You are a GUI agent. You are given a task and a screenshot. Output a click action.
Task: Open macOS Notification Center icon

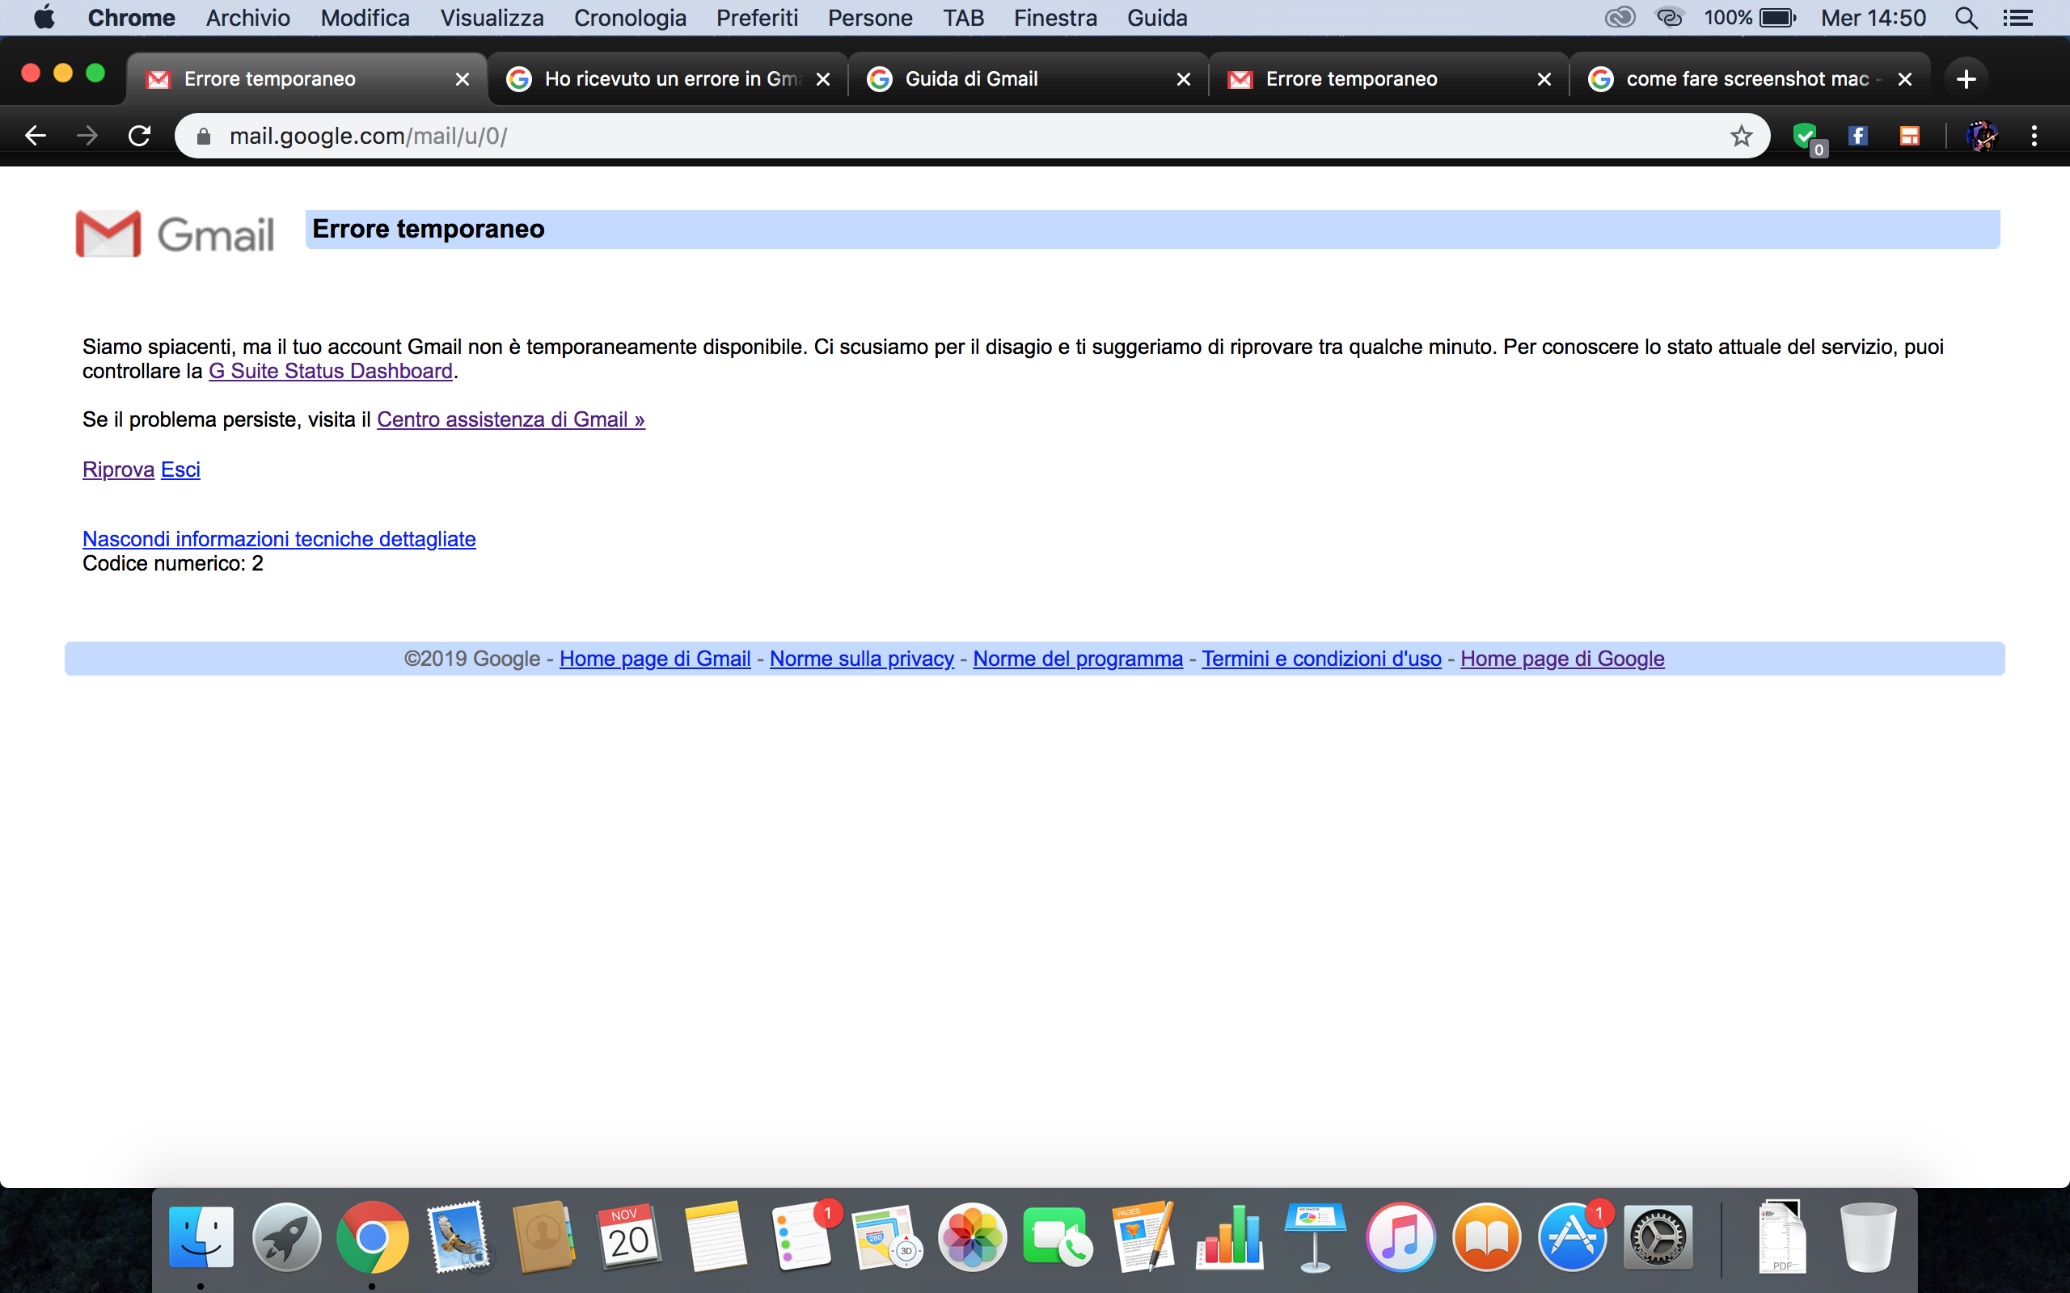pyautogui.click(x=2017, y=18)
